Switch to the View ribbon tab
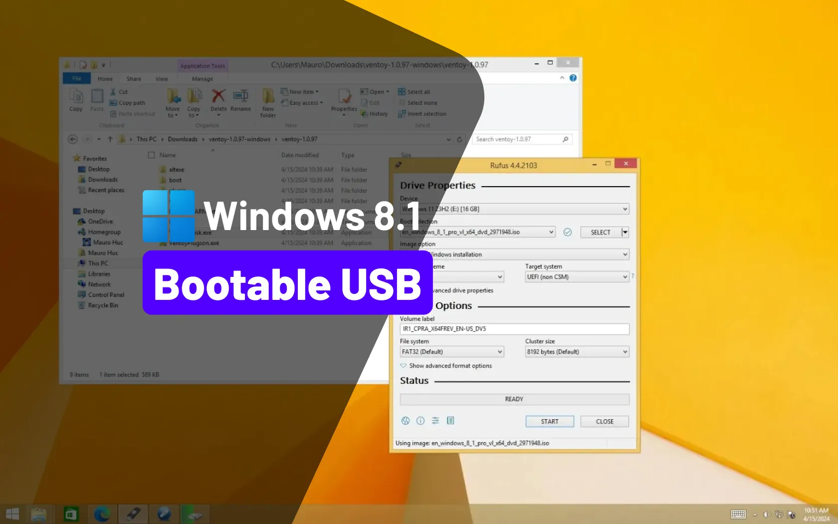Screen dimensions: 838x524 tap(162, 79)
